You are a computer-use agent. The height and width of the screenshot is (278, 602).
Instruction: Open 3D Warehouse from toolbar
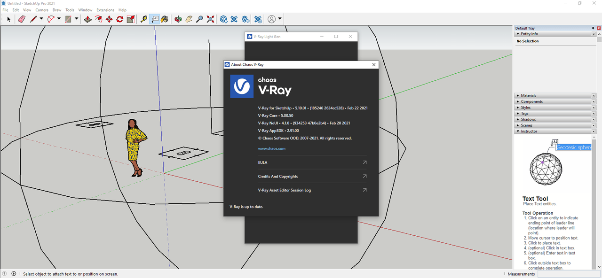[224, 19]
